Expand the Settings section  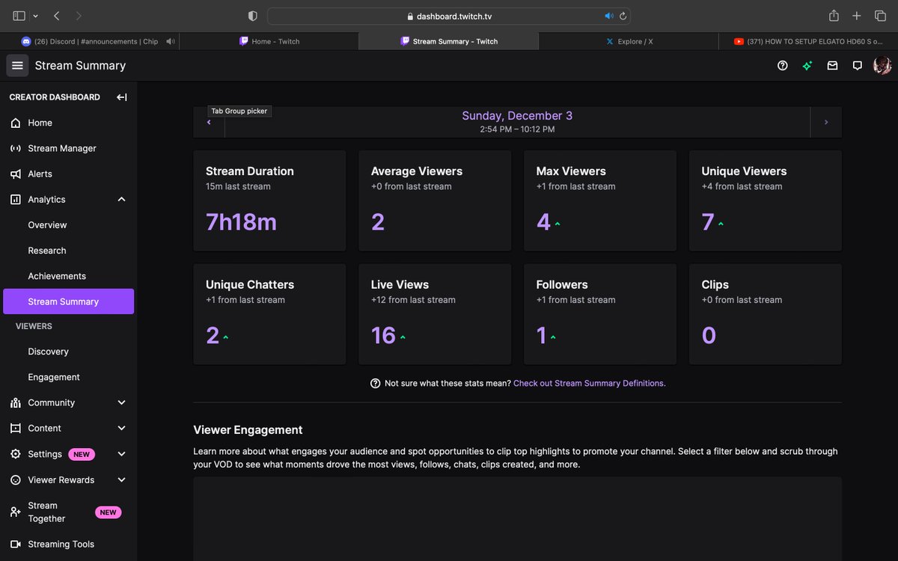coord(122,454)
